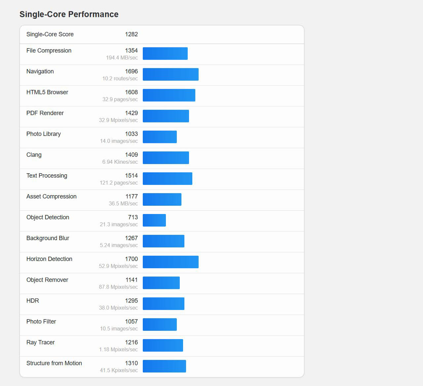Click the Structure from Motion bar
Image resolution: width=423 pixels, height=386 pixels.
pyautogui.click(x=164, y=366)
